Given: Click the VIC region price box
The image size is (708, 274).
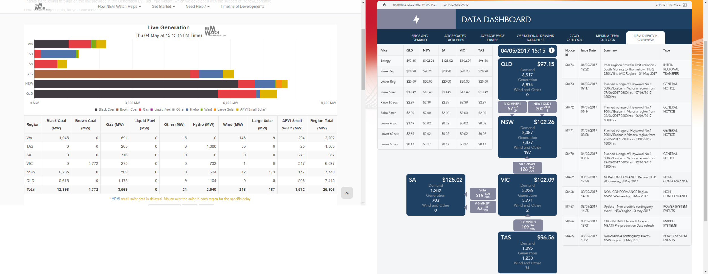Looking at the screenshot, I should click(x=527, y=195).
